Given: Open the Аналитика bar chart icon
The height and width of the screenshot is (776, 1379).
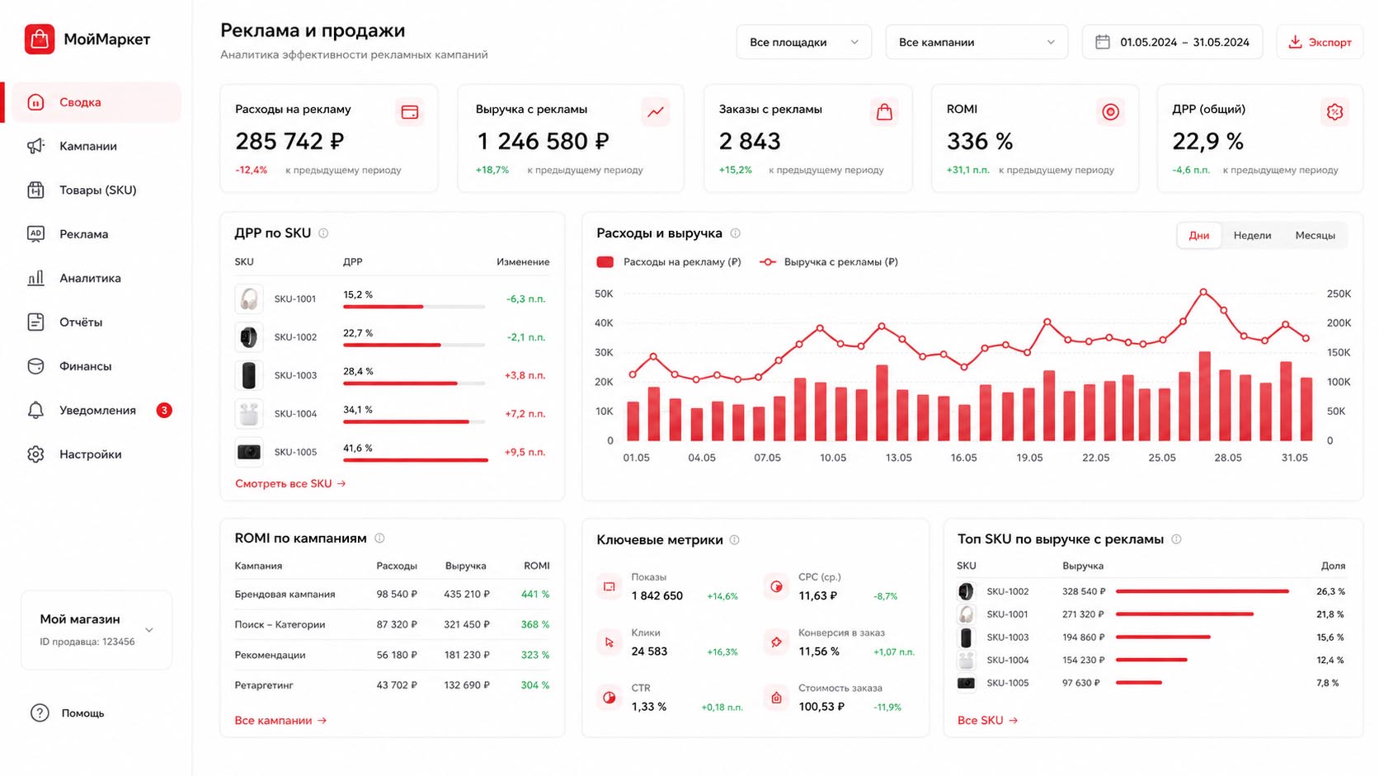Looking at the screenshot, I should [35, 278].
